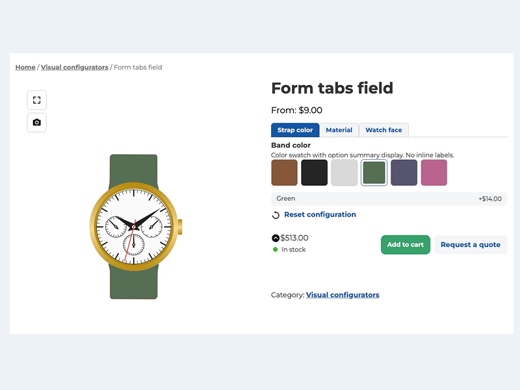Click the Request a quote button
520x390 pixels.
471,245
